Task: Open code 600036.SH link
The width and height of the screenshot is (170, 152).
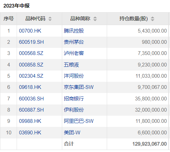Action: point(31,99)
